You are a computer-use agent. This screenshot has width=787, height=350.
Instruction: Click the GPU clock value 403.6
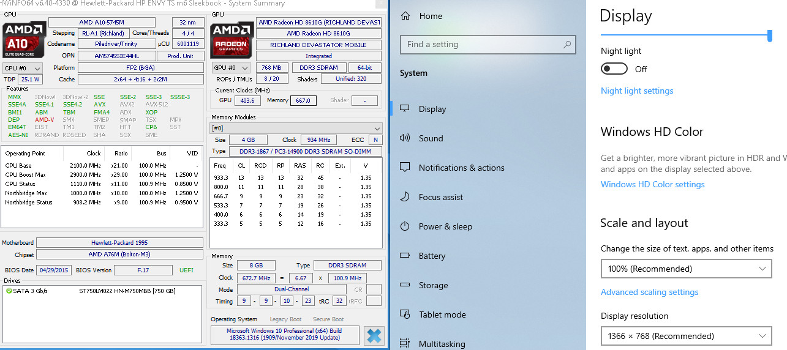pos(247,100)
